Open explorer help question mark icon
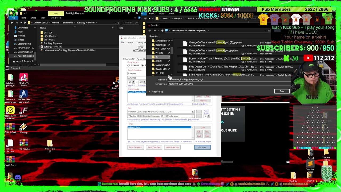Screen dimensions: 341x192 pyautogui.click(x=139, y=18)
